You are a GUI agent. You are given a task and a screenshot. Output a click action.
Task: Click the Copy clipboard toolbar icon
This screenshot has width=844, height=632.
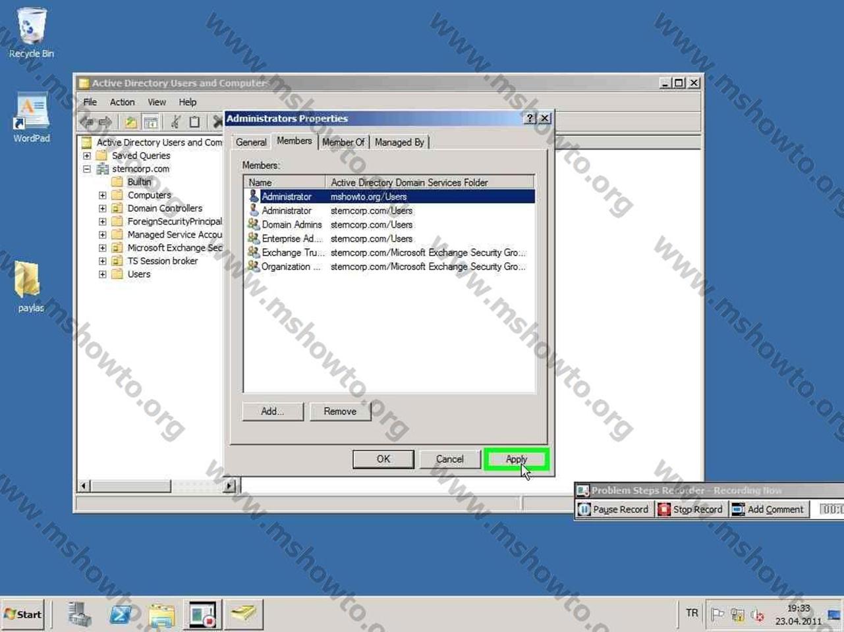[x=194, y=122]
